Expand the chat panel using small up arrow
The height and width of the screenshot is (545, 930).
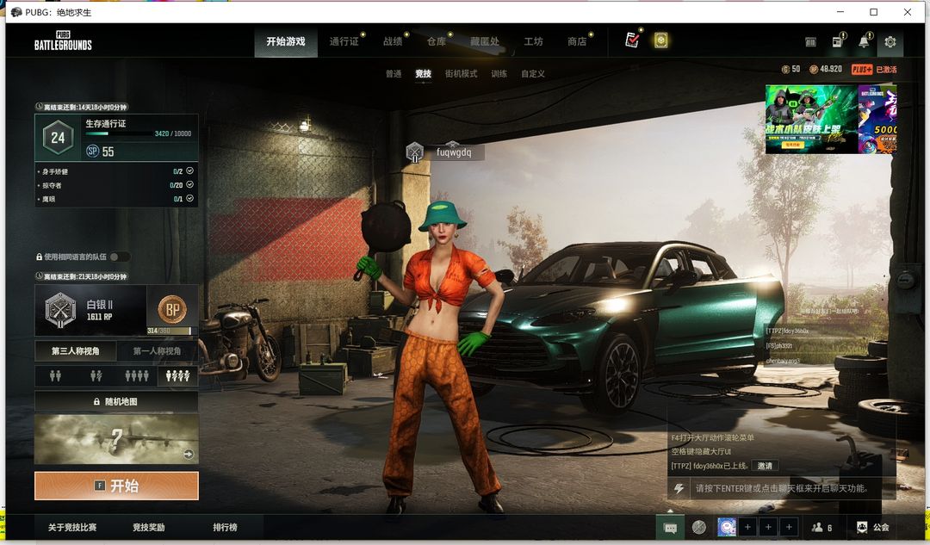point(670,511)
